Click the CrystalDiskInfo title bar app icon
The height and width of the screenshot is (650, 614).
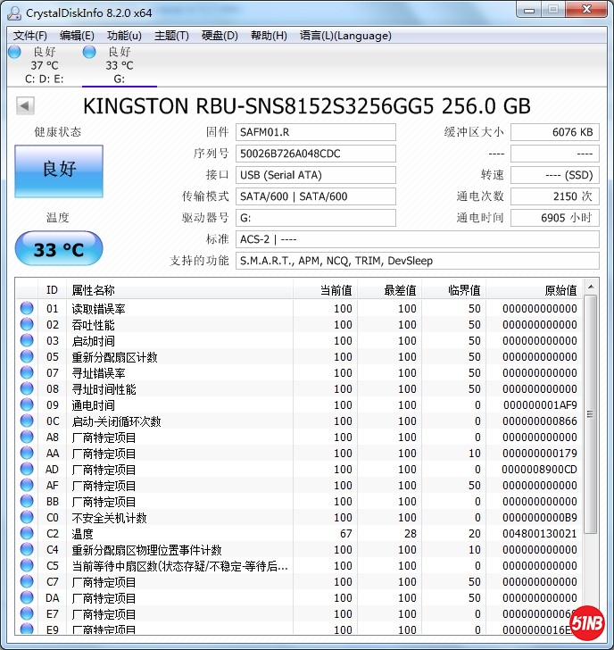[x=13, y=12]
